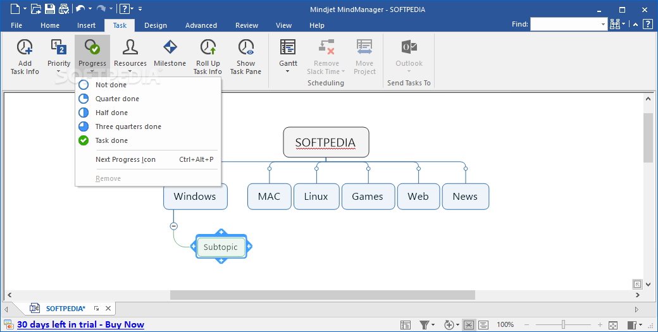Open the new map dropdown arrow
Image resolution: width=658 pixels, height=332 pixels.
[25, 8]
